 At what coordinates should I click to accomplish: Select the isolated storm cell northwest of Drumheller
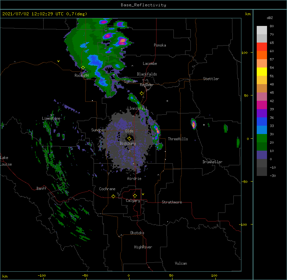(x=194, y=124)
